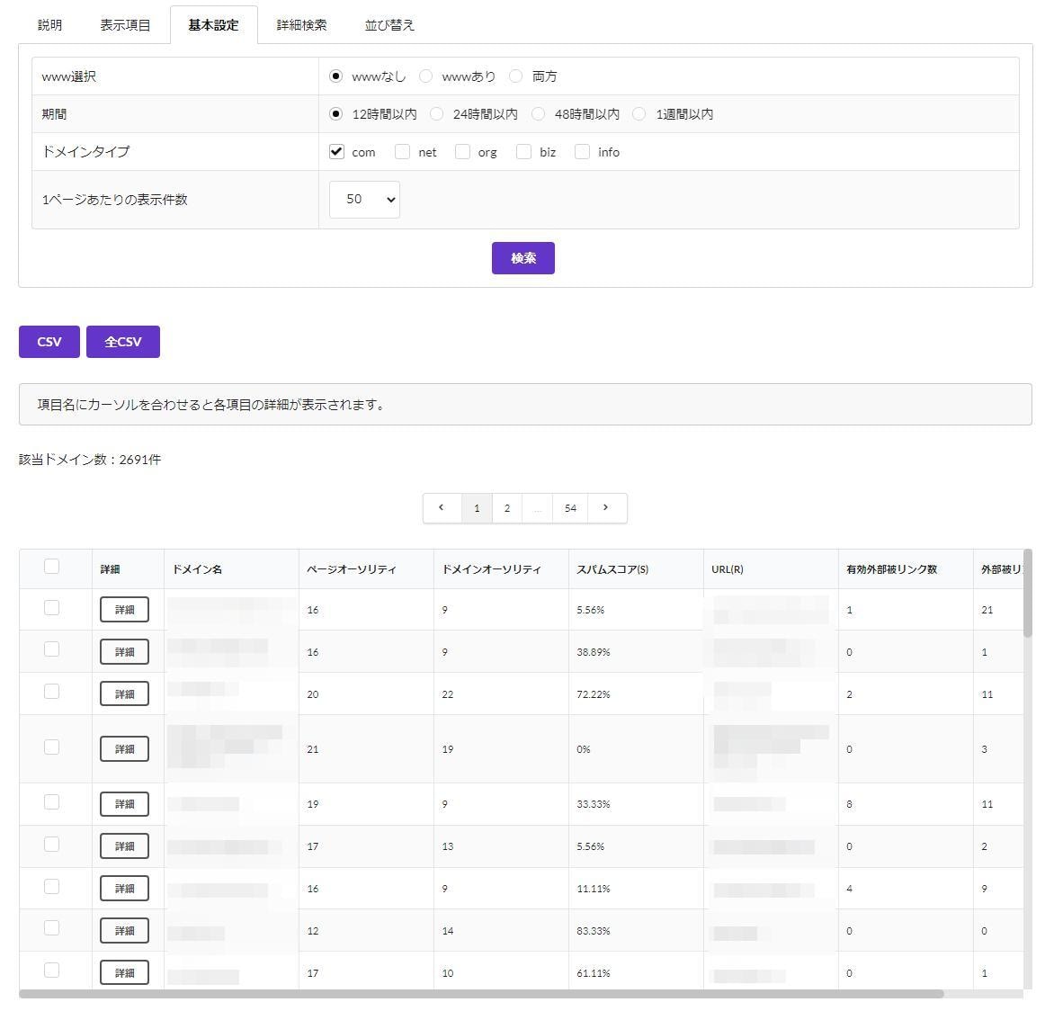The height and width of the screenshot is (1011, 1045).
Task: Open 詳細 for the 83.33% spam row
Action: pyautogui.click(x=125, y=930)
